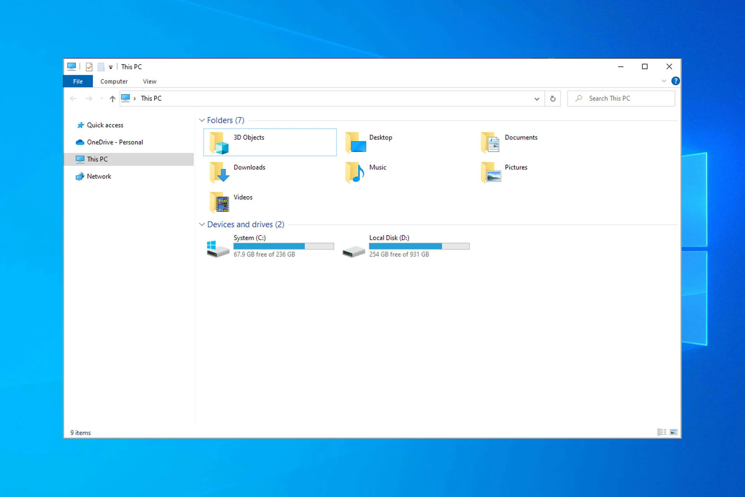Viewport: 745px width, 497px height.
Task: Collapse the Folders section
Action: pos(202,120)
